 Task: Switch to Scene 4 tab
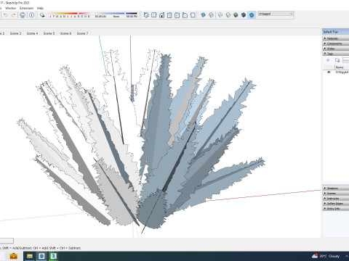[x=32, y=33]
